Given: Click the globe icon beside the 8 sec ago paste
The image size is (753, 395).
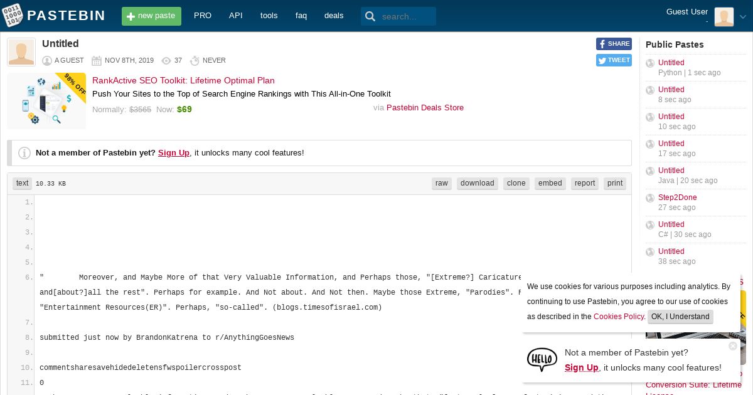Looking at the screenshot, I should (x=650, y=90).
